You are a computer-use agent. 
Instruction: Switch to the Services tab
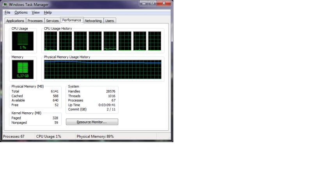[52, 21]
